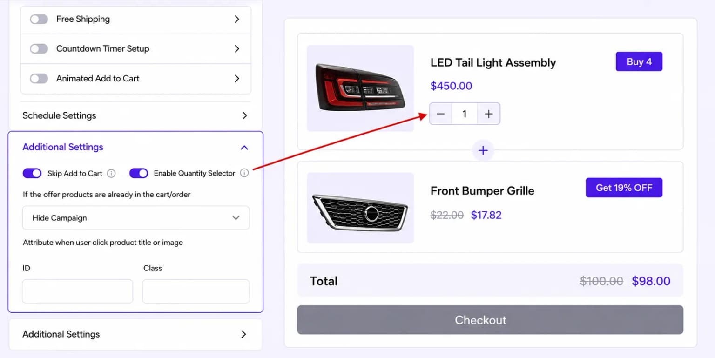This screenshot has width=715, height=358.
Task: Click the quantity value field showing 1
Action: click(x=465, y=114)
